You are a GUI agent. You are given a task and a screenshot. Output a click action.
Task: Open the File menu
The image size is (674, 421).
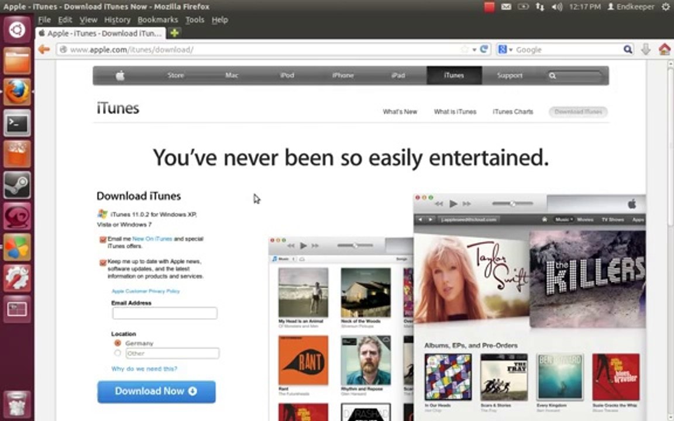coord(44,20)
